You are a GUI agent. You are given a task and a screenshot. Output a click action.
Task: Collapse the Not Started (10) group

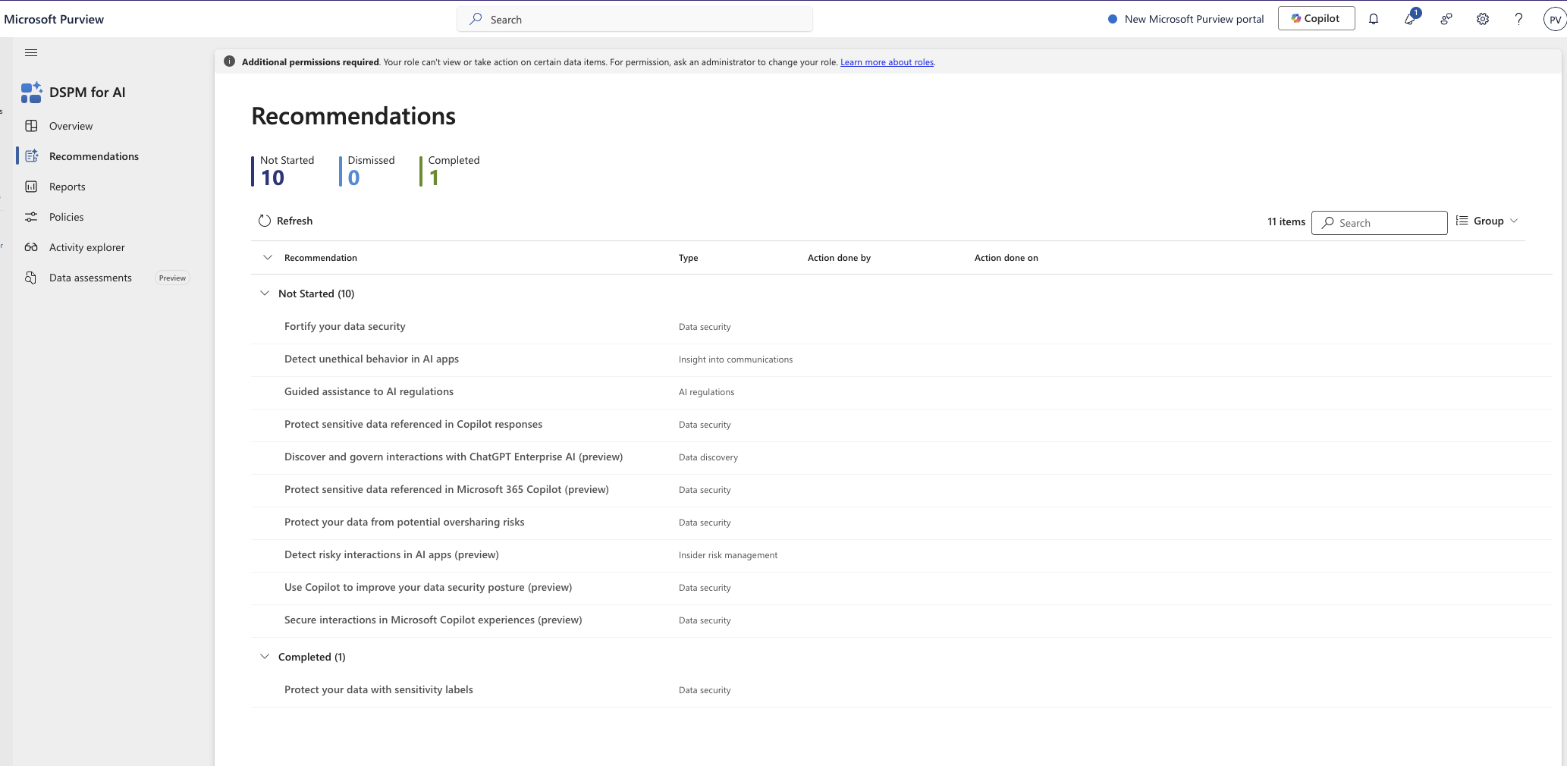coord(265,294)
